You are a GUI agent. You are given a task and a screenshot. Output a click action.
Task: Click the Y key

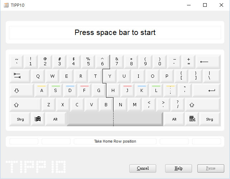[x=110, y=76]
